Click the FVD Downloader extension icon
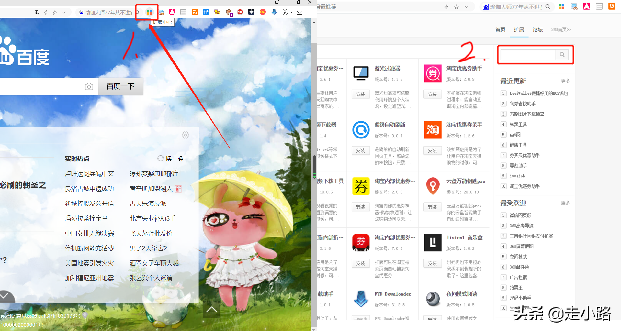Viewport: 621px width, 331px height. (361, 299)
